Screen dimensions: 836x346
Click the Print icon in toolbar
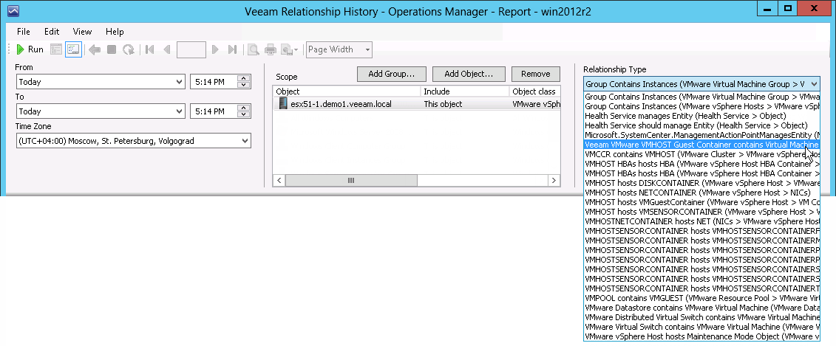pos(271,49)
